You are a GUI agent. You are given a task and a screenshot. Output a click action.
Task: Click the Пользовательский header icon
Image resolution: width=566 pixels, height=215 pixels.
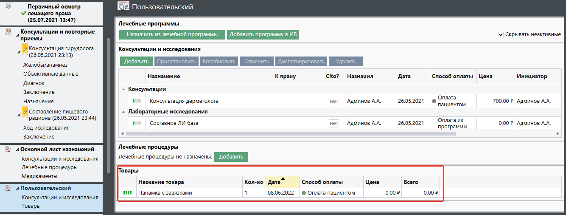click(x=123, y=6)
